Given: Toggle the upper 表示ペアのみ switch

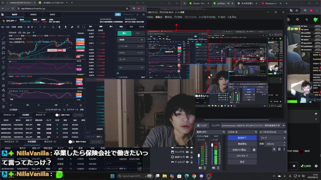Looking at the screenshot, I should [58, 115].
